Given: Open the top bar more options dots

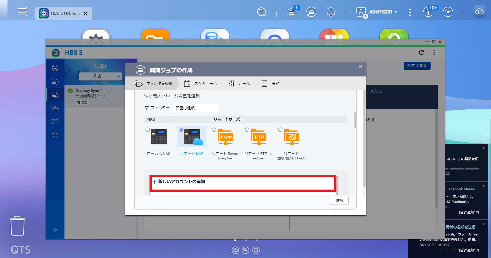Looking at the screenshot, I should click(x=410, y=12).
